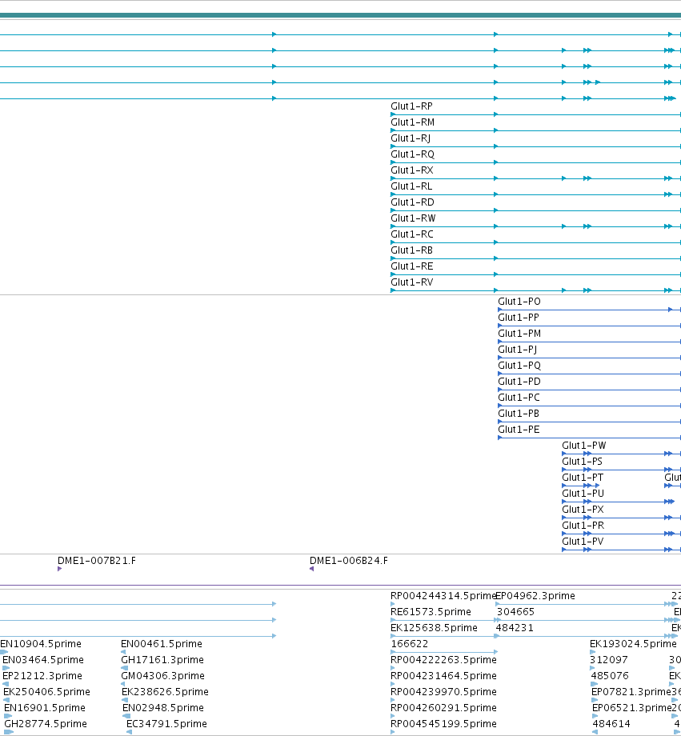Select the EK125638.5prime EST label

pos(434,627)
